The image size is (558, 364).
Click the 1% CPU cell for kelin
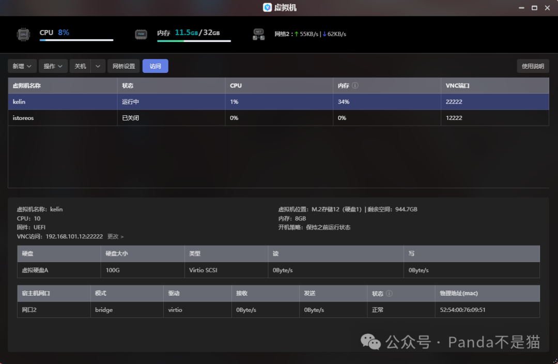pos(279,101)
